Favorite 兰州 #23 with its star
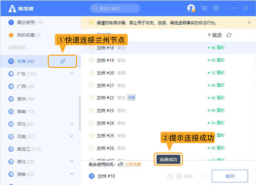256x185 pixels. (91, 111)
